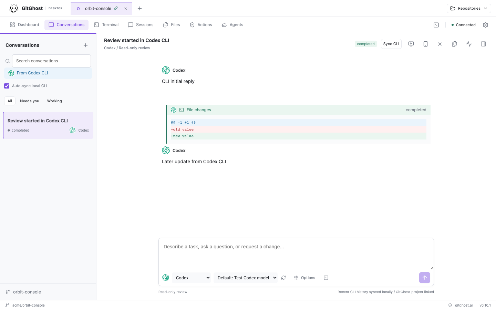496x310 pixels.
Task: Switch to the Dashboard tab
Action: click(24, 25)
